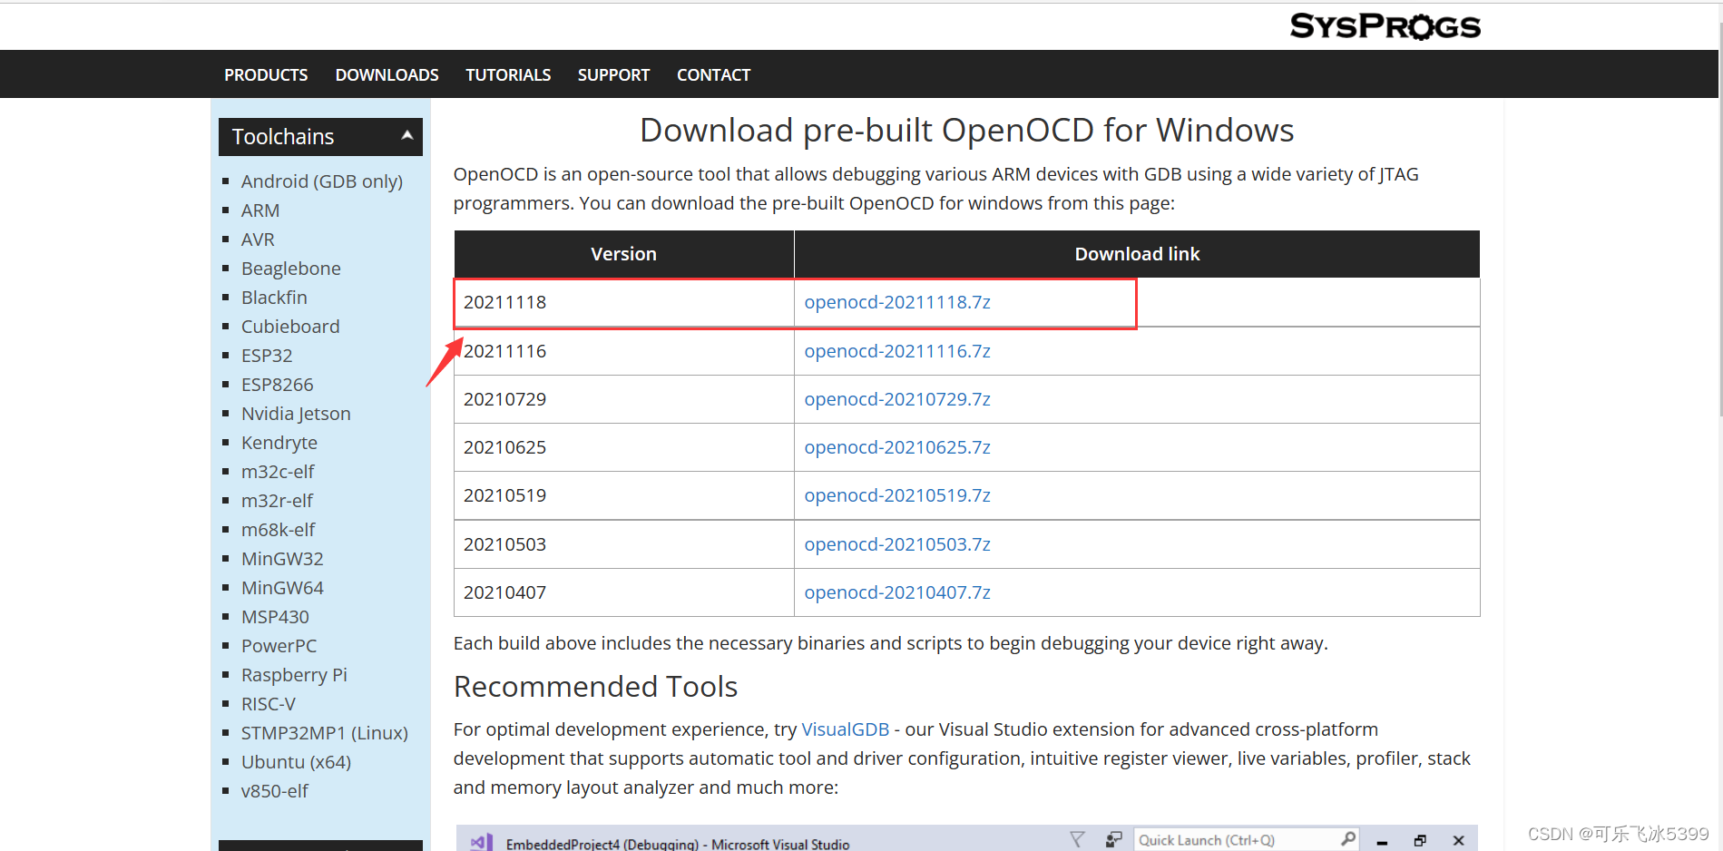Select version cell 20210519
Screen dimensions: 1723x851
(624, 495)
